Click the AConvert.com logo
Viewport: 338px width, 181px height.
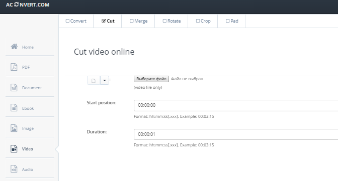pos(28,5)
